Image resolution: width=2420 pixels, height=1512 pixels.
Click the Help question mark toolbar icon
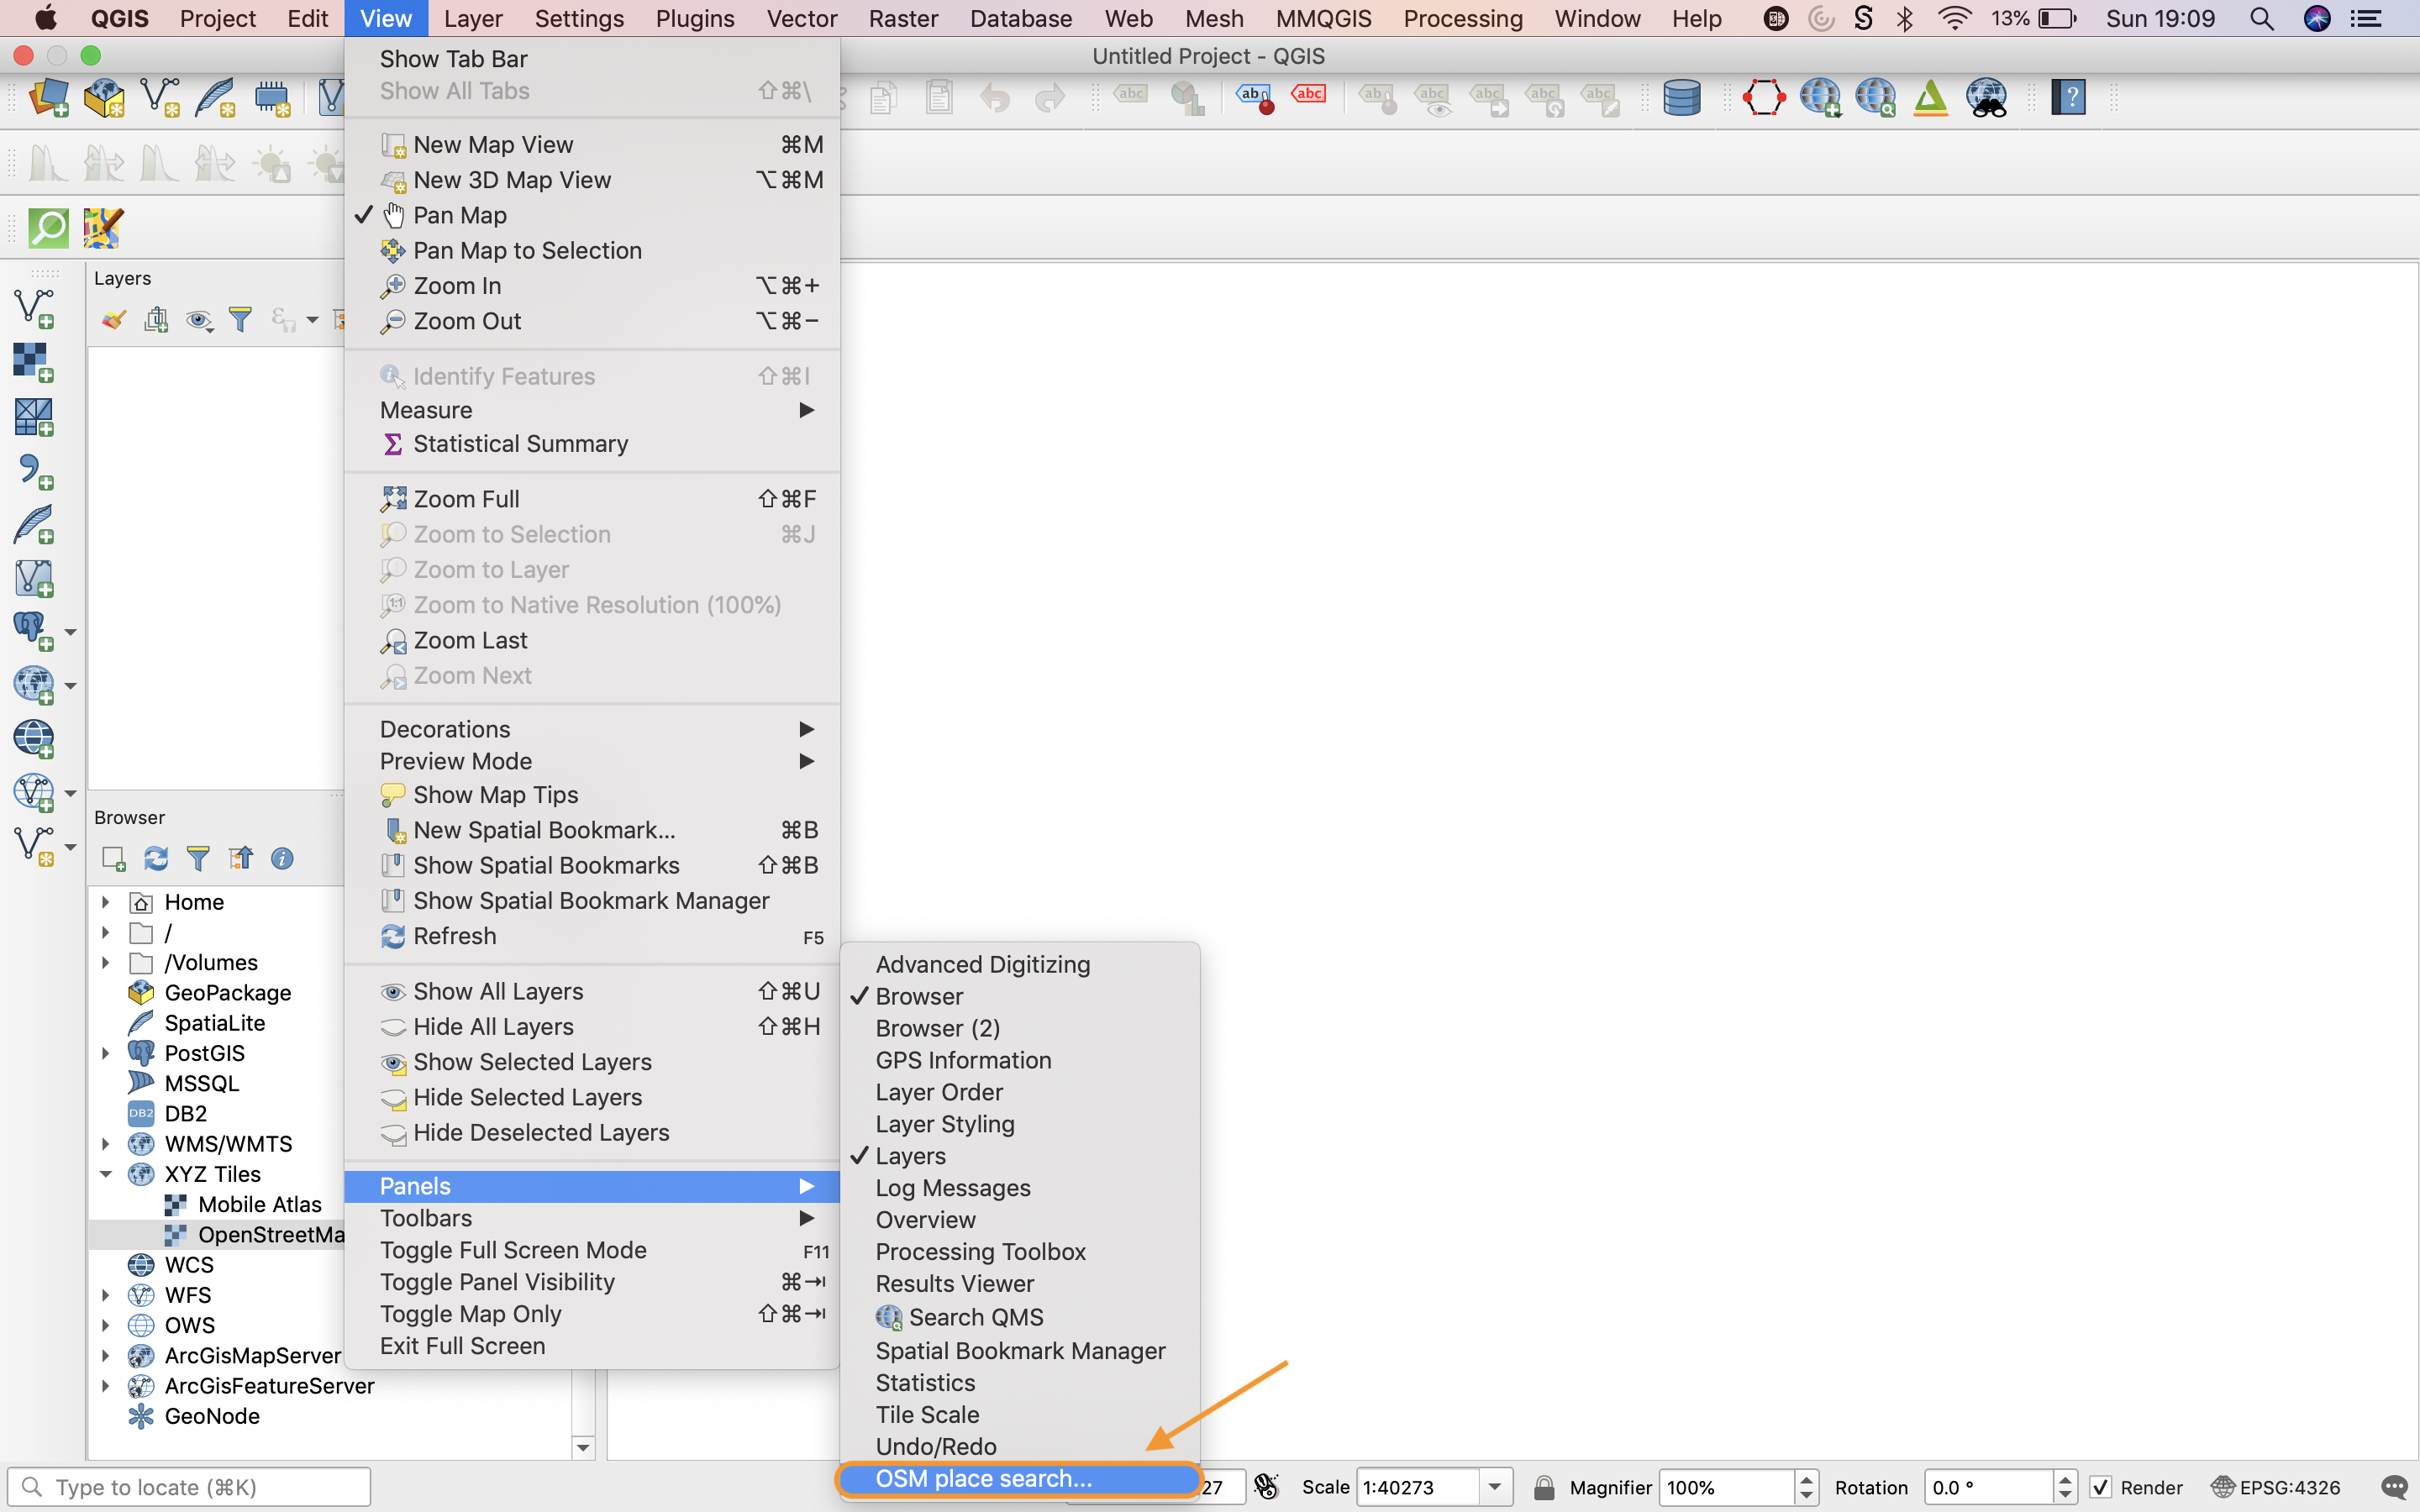[2068, 97]
